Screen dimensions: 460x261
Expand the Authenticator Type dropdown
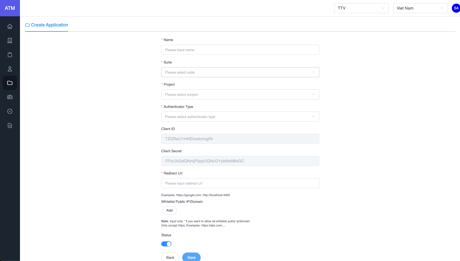[x=240, y=117]
